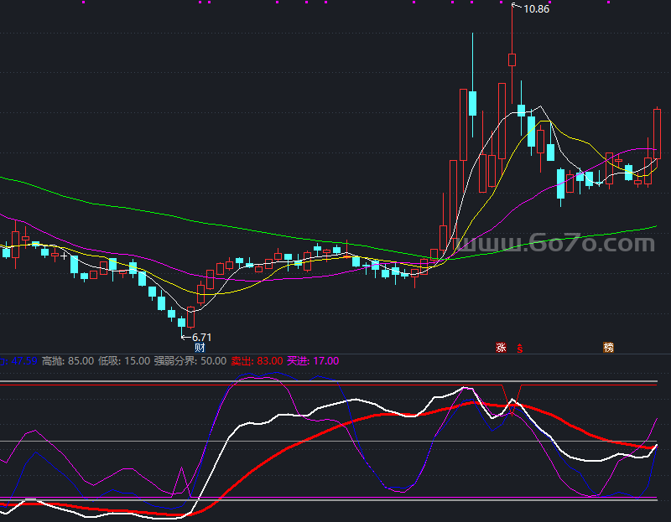Viewport: 671px width, 522px height.
Task: Click the 强弱分界: 50.00 indicator label
Action: coord(190,361)
